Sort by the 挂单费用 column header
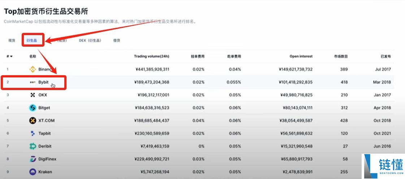The height and width of the screenshot is (179, 405). click(x=198, y=56)
